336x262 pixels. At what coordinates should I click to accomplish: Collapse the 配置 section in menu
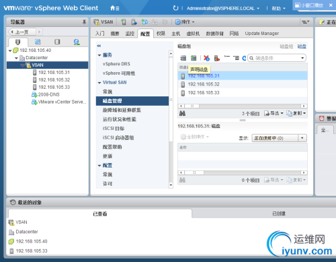click(99, 166)
